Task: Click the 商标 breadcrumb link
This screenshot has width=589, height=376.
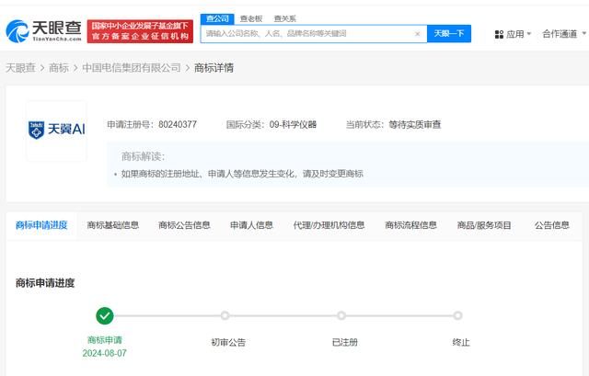Action: click(58, 67)
